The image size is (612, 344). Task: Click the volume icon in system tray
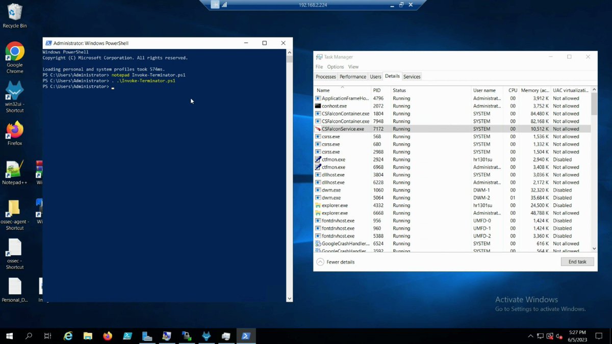[559, 336]
